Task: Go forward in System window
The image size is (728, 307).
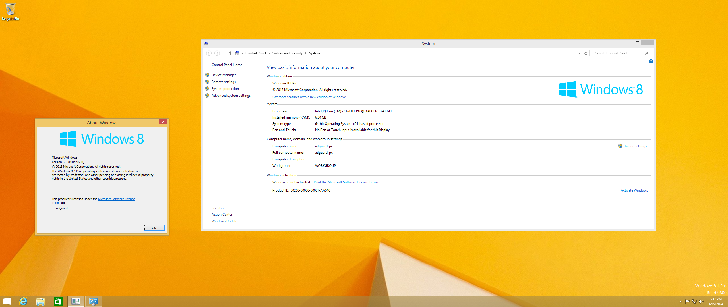Action: pyautogui.click(x=217, y=53)
